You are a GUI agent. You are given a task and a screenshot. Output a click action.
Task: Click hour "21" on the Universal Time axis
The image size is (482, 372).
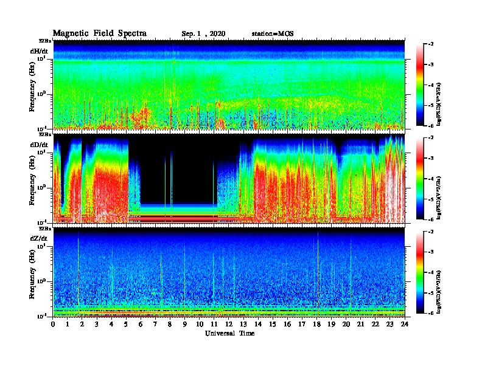tap(360, 324)
